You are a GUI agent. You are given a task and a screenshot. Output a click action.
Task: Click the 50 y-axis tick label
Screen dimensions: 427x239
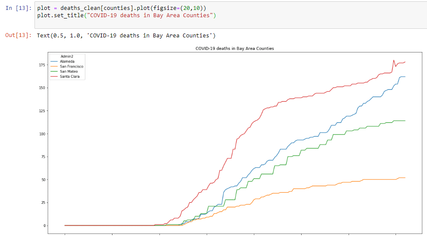pos(43,180)
